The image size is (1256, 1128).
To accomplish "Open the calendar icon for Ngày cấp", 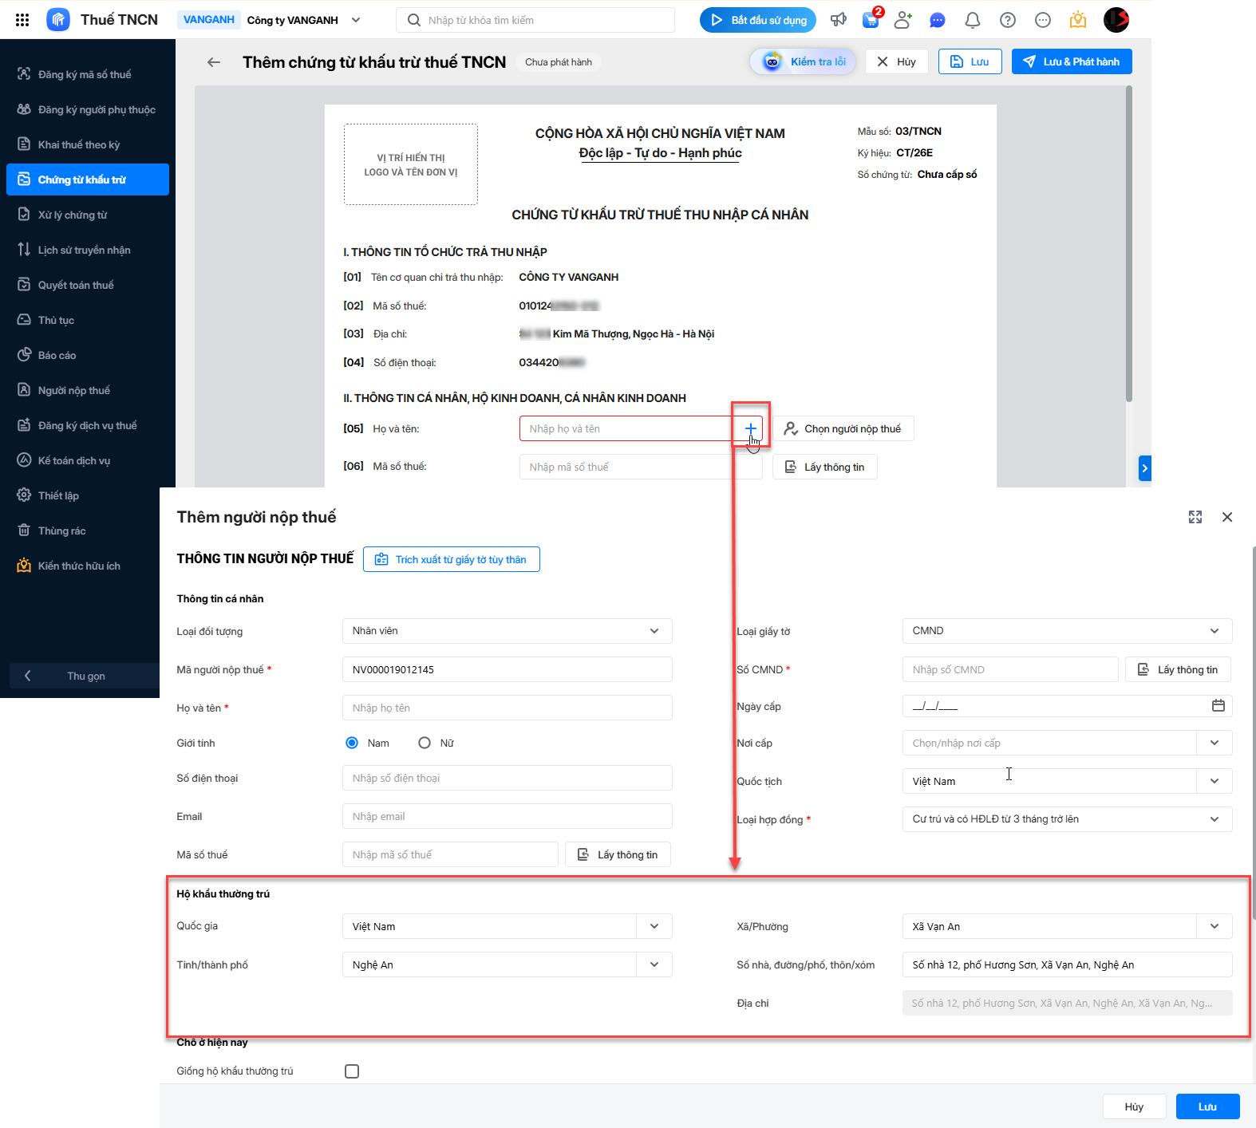I will [x=1218, y=705].
